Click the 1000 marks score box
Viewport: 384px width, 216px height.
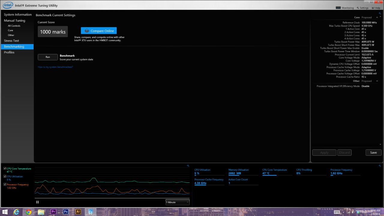coord(53,31)
